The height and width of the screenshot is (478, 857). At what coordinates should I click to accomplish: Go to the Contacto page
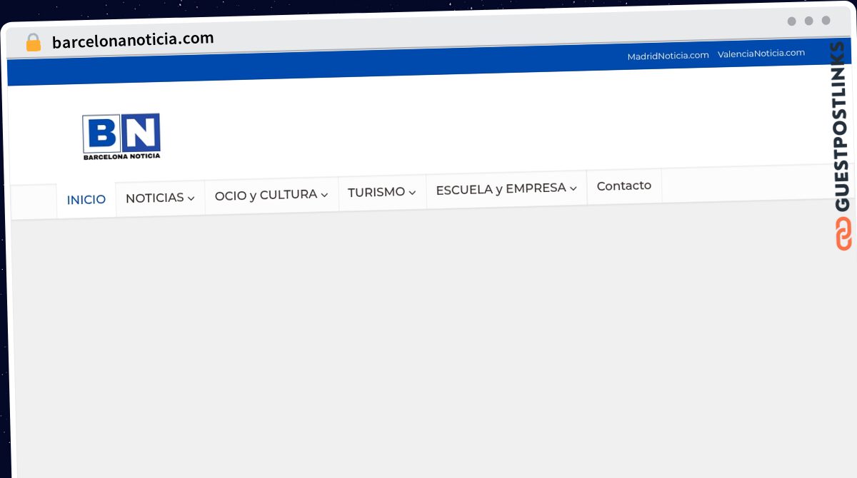point(624,185)
